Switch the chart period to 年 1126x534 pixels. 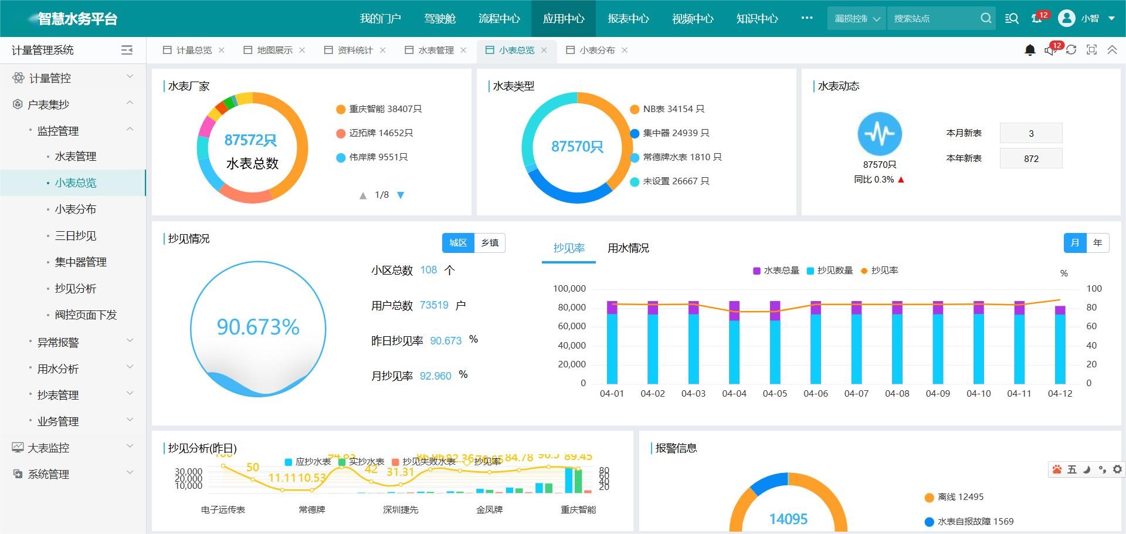pos(1097,243)
